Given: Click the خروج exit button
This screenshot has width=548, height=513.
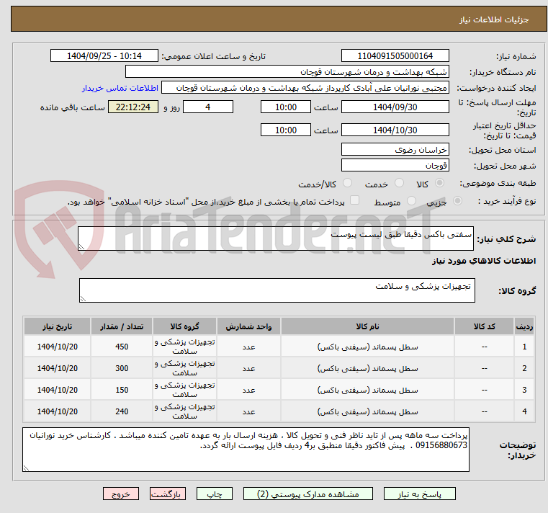Looking at the screenshot, I should 121,494.
